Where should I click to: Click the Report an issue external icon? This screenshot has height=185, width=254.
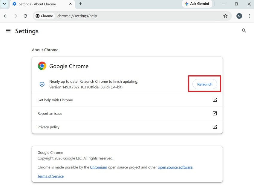[x=215, y=113]
